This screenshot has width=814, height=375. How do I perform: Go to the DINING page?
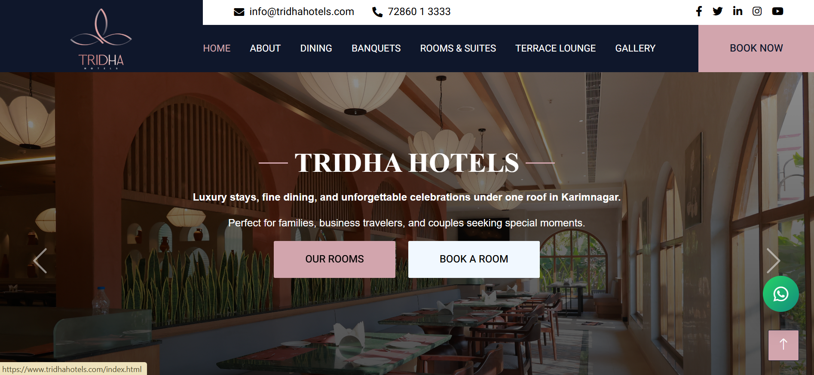(316, 48)
